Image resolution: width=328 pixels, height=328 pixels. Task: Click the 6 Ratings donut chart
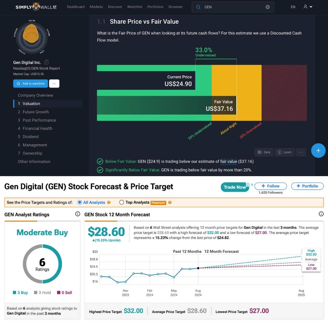[x=42, y=264]
